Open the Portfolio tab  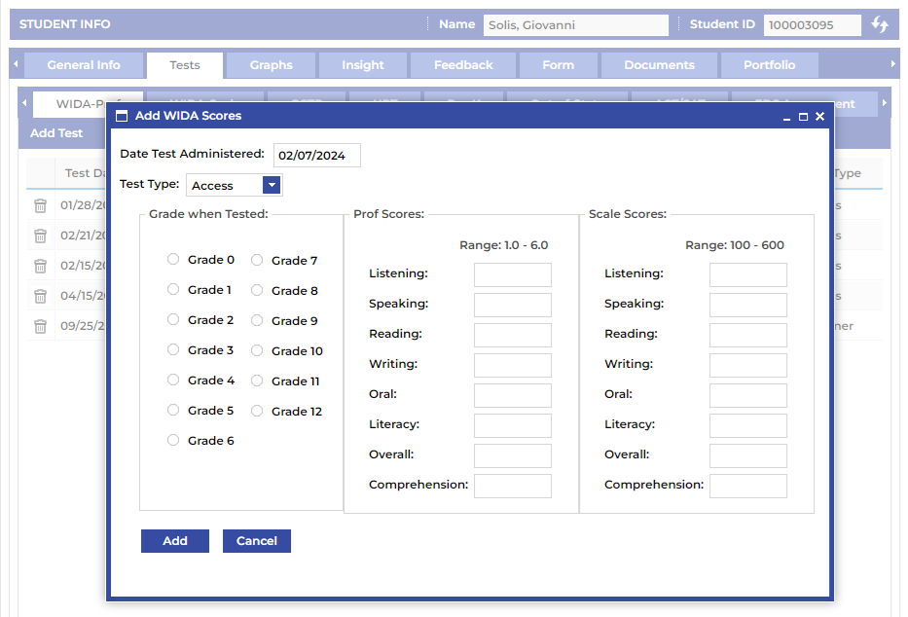[769, 65]
